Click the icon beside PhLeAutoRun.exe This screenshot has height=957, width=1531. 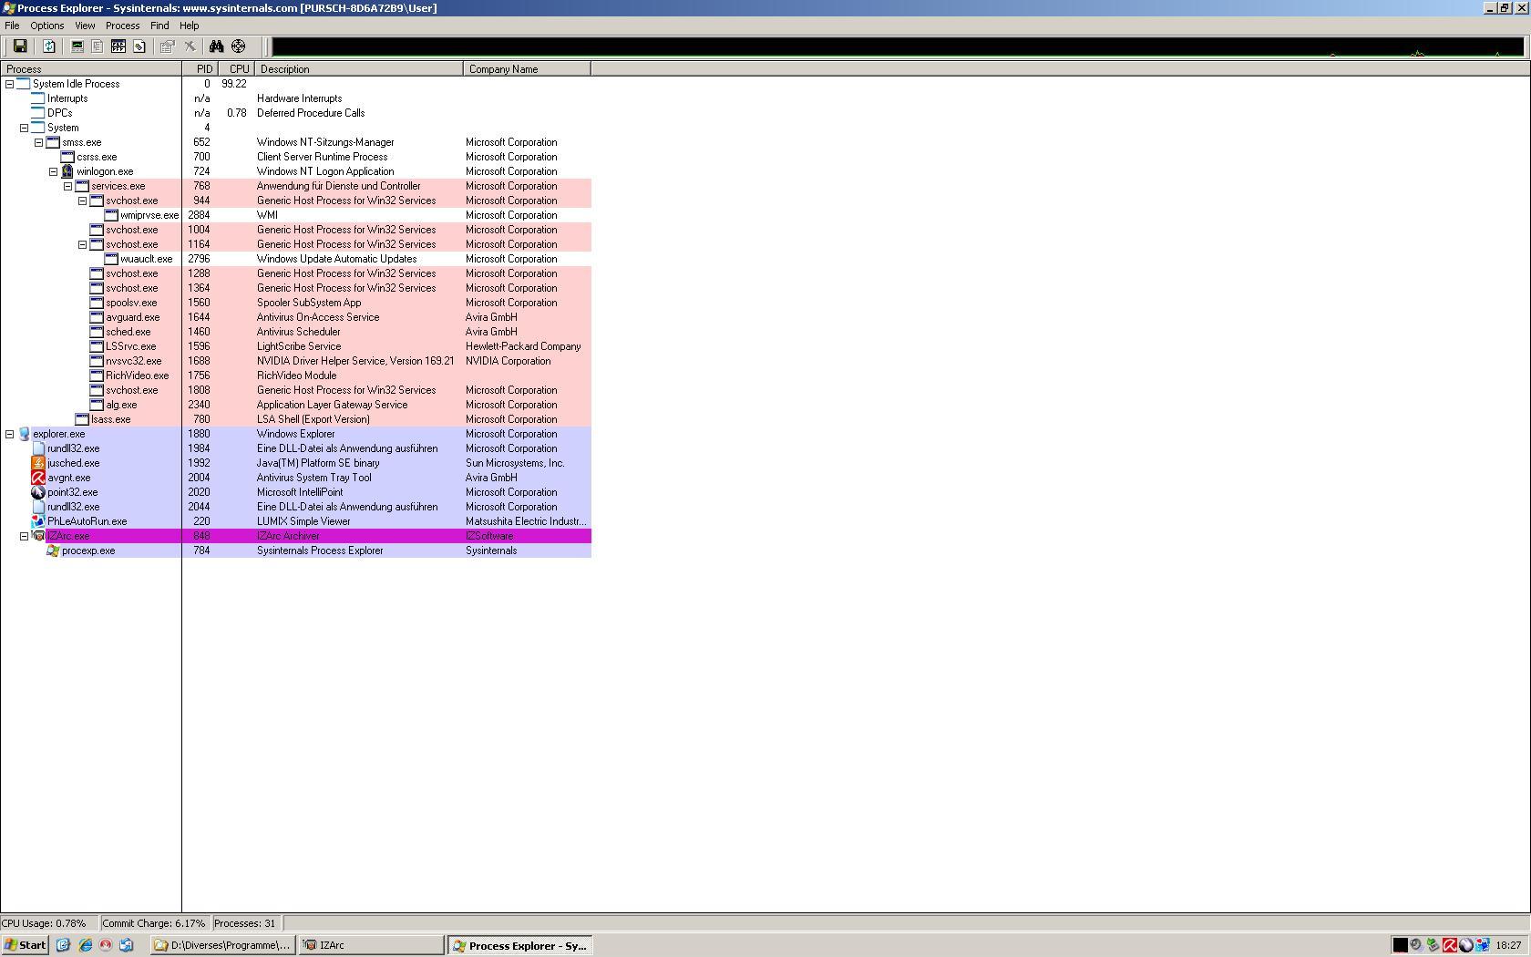tap(38, 521)
